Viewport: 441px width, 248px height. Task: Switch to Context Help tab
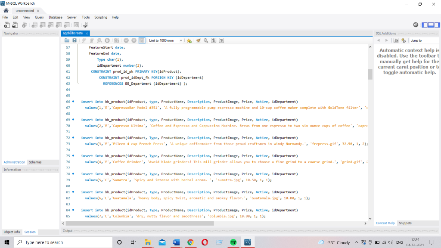(385, 223)
